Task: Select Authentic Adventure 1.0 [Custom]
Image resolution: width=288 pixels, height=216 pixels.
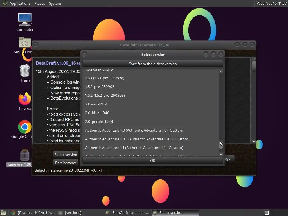Action: (151, 130)
